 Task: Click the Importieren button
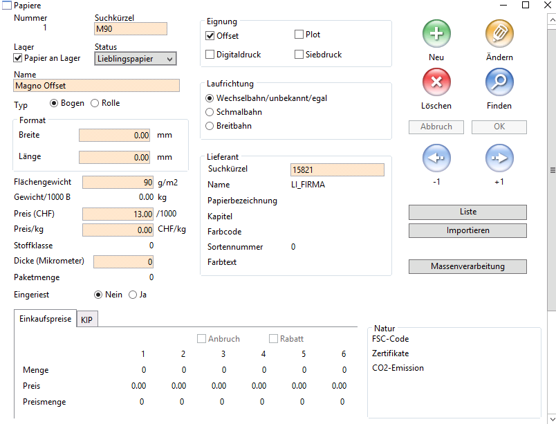(x=467, y=230)
